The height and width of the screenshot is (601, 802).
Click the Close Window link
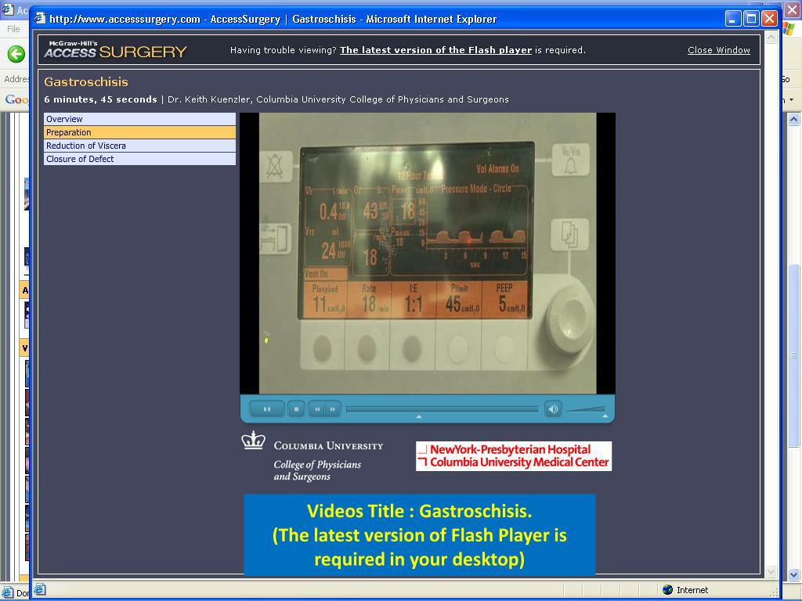tap(719, 50)
